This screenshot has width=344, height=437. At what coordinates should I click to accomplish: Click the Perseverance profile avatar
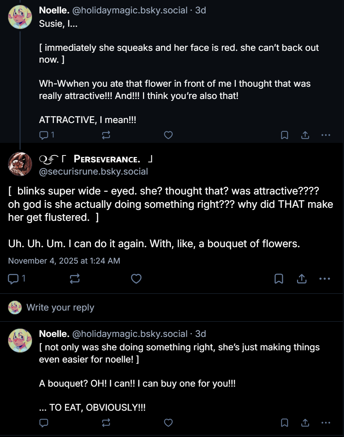[20, 164]
